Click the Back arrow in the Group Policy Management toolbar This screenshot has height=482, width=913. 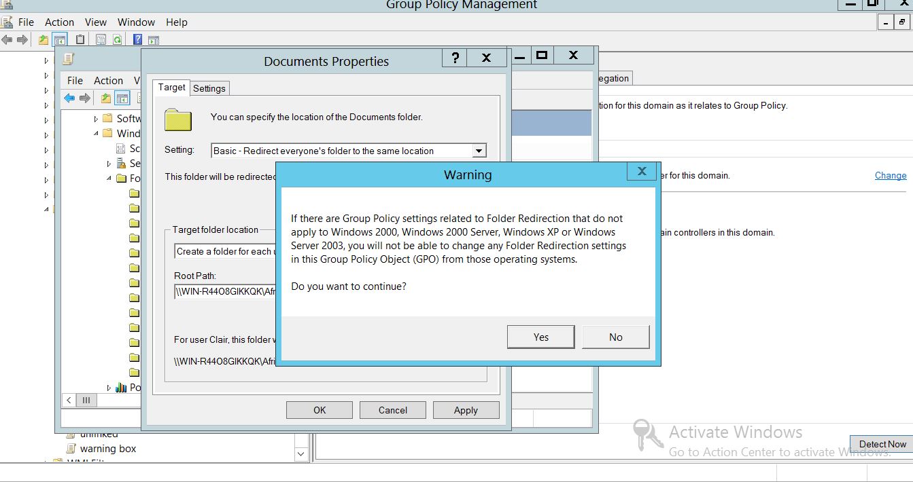click(7, 40)
